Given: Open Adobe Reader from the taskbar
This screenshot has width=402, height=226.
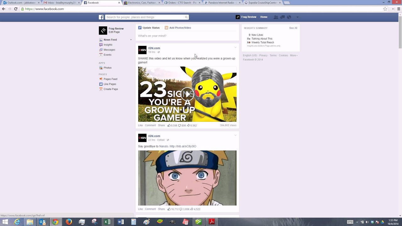Looking at the screenshot, I should point(211,222).
